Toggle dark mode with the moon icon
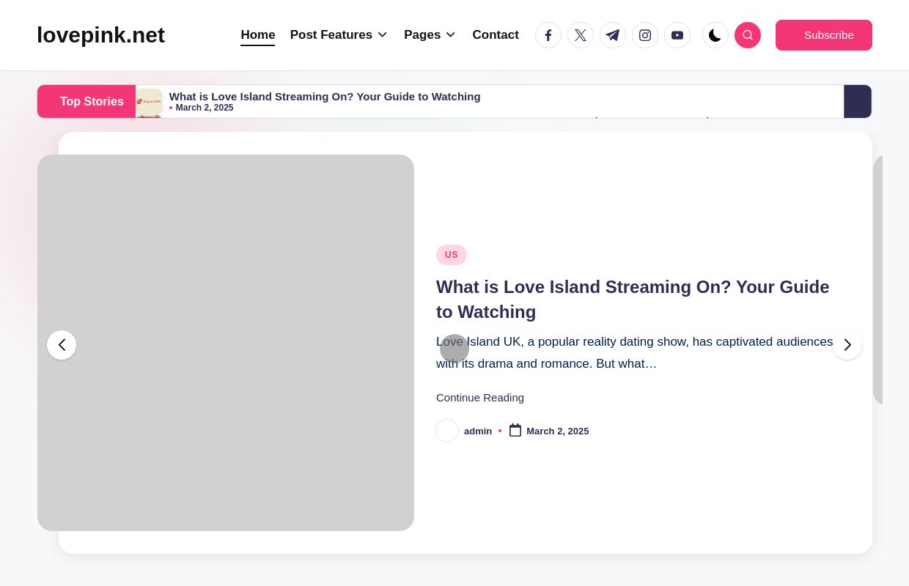The image size is (909, 586). coord(715,35)
